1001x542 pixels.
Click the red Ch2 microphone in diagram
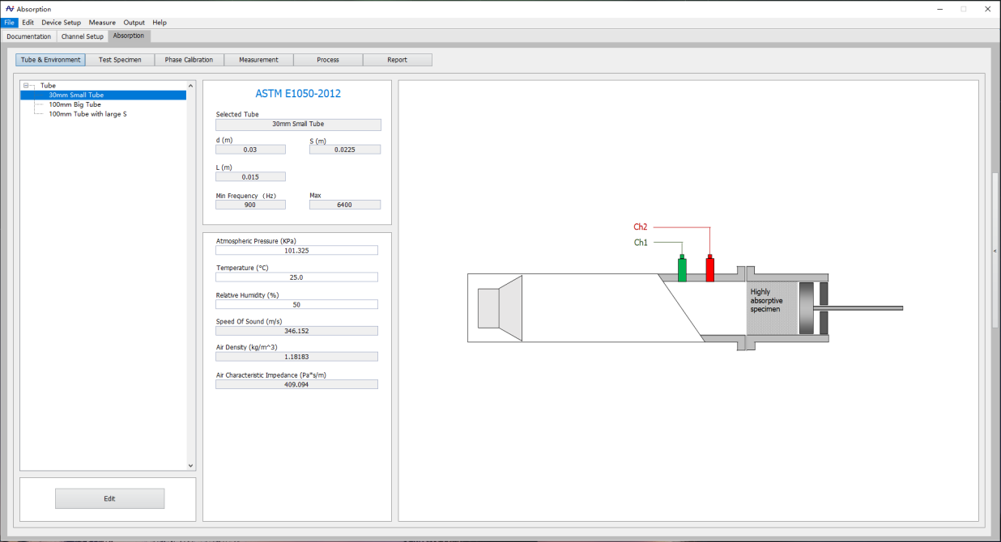pyautogui.click(x=710, y=269)
